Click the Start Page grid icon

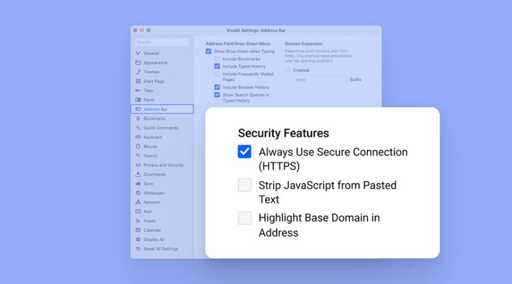click(x=138, y=81)
